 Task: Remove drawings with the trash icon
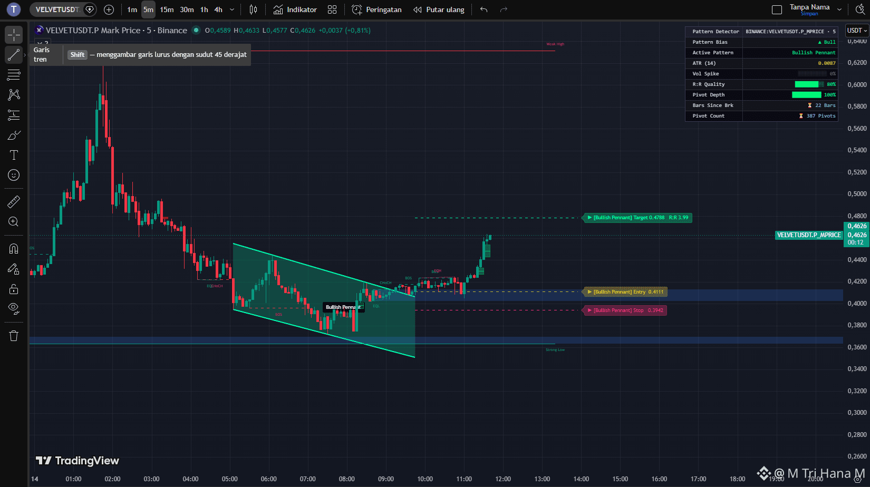pos(14,336)
